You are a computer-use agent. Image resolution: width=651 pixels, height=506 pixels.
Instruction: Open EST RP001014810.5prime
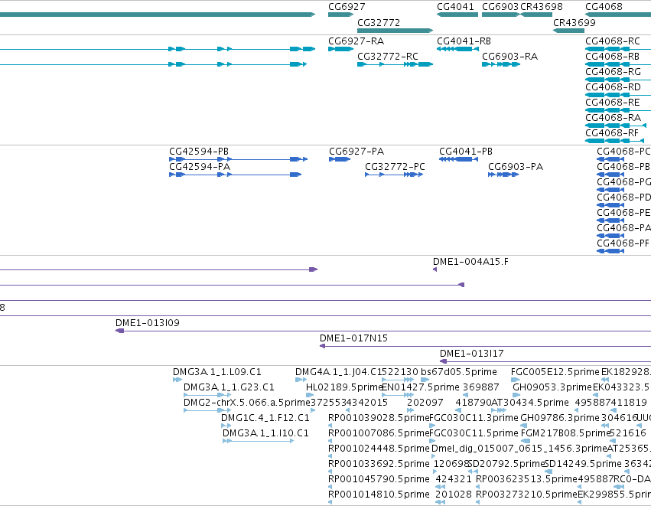coord(379,495)
